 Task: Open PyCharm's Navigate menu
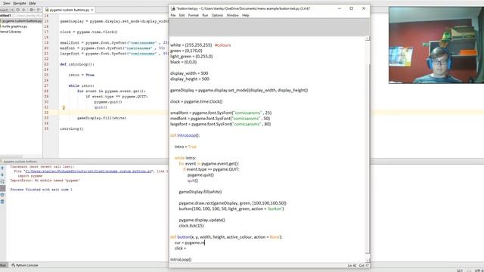[20, 3]
